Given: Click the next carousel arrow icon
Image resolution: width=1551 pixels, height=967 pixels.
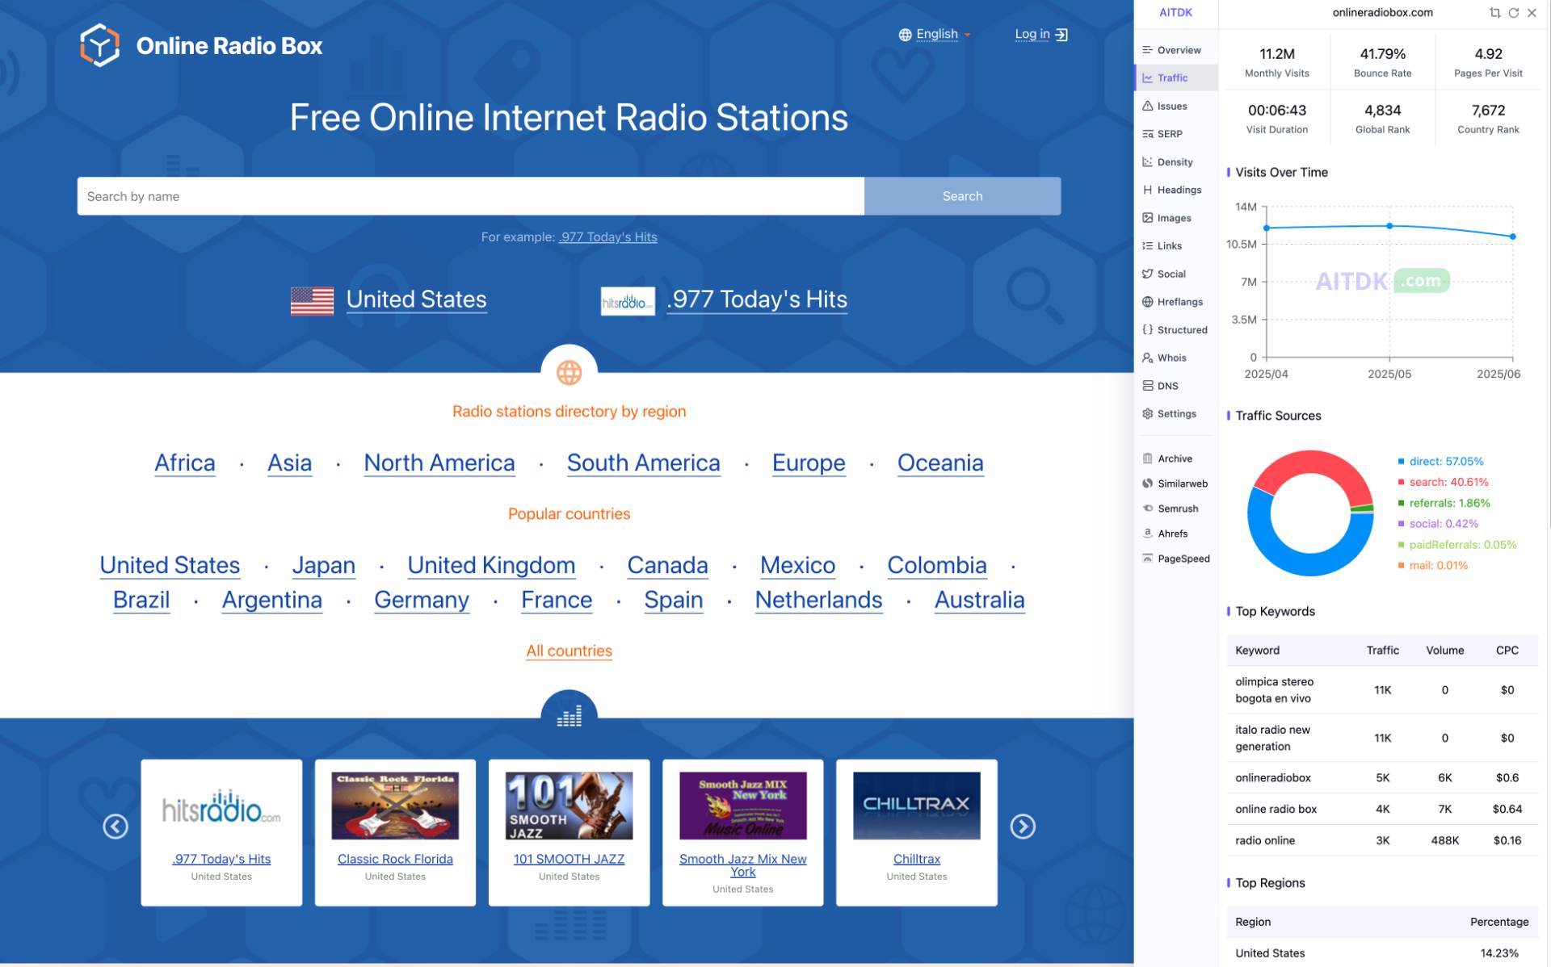Looking at the screenshot, I should click(1023, 827).
